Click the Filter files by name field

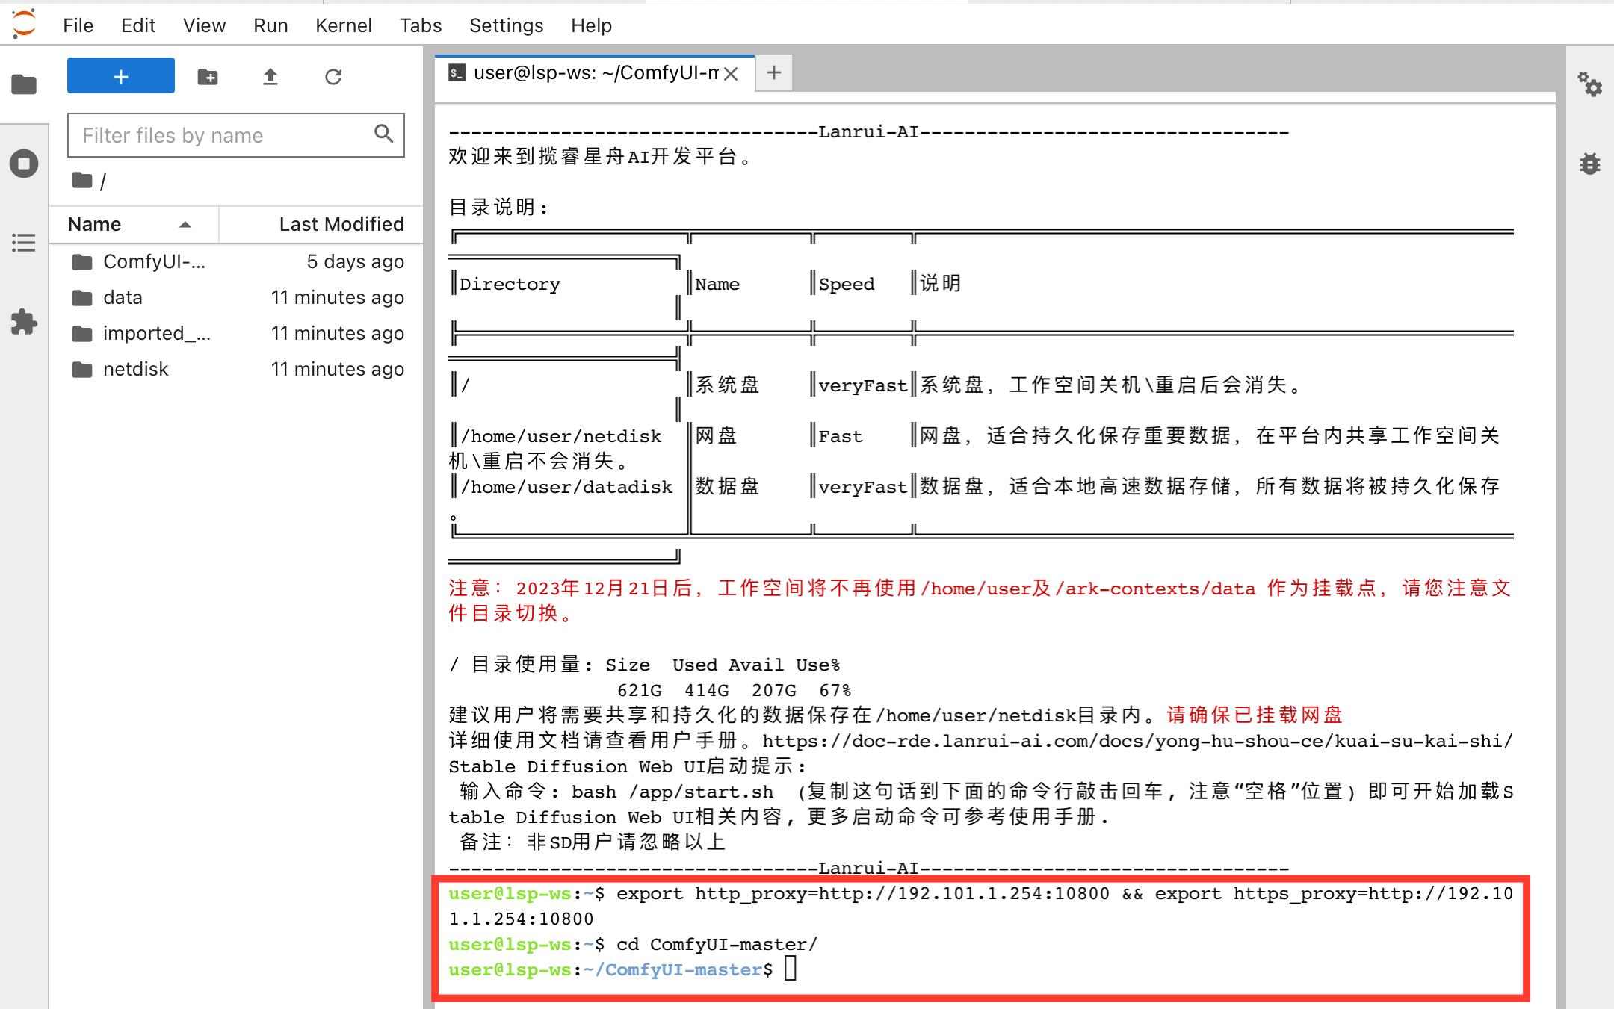tap(221, 135)
